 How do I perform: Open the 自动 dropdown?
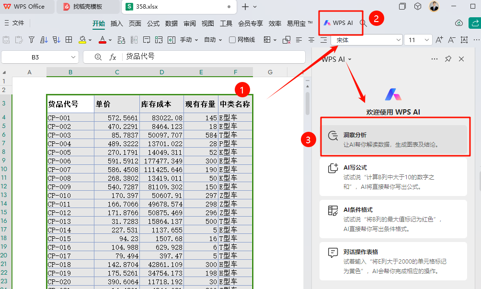pyautogui.click(x=213, y=40)
